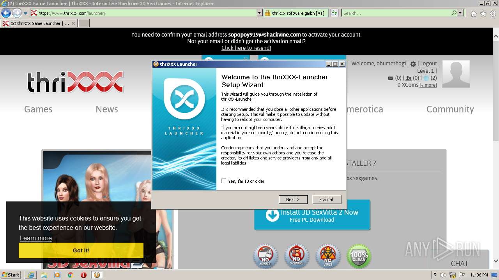Open browser Home icon

[474, 14]
